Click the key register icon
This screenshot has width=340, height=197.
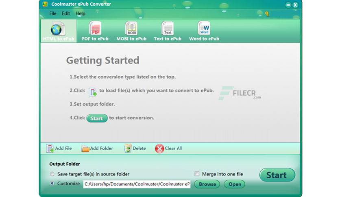coord(267,14)
